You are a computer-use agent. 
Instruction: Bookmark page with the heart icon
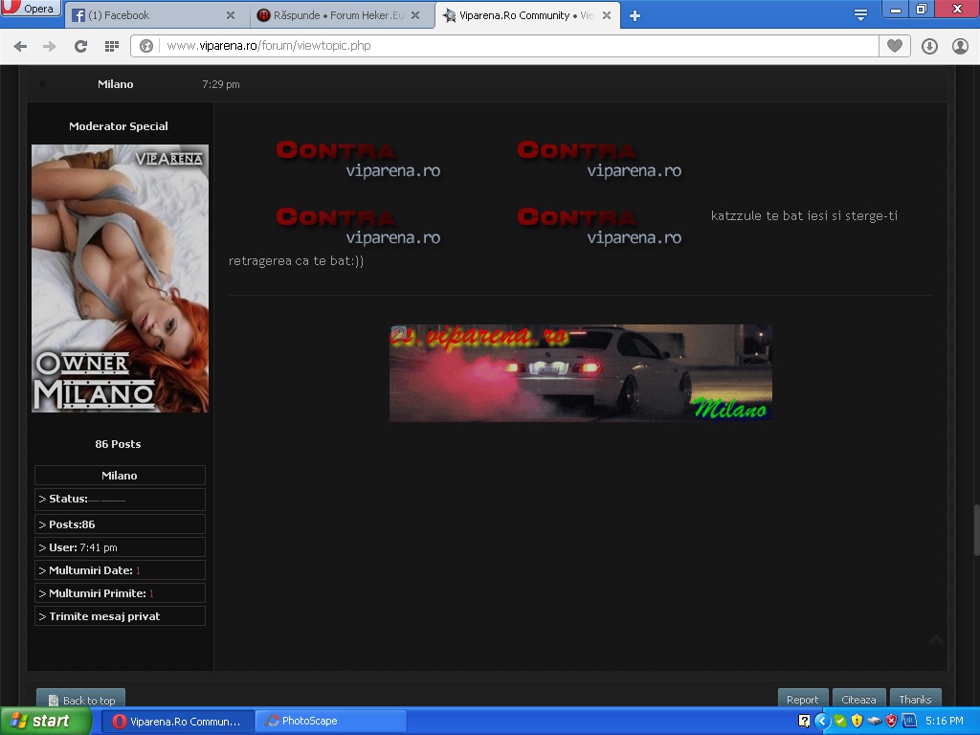[x=895, y=46]
